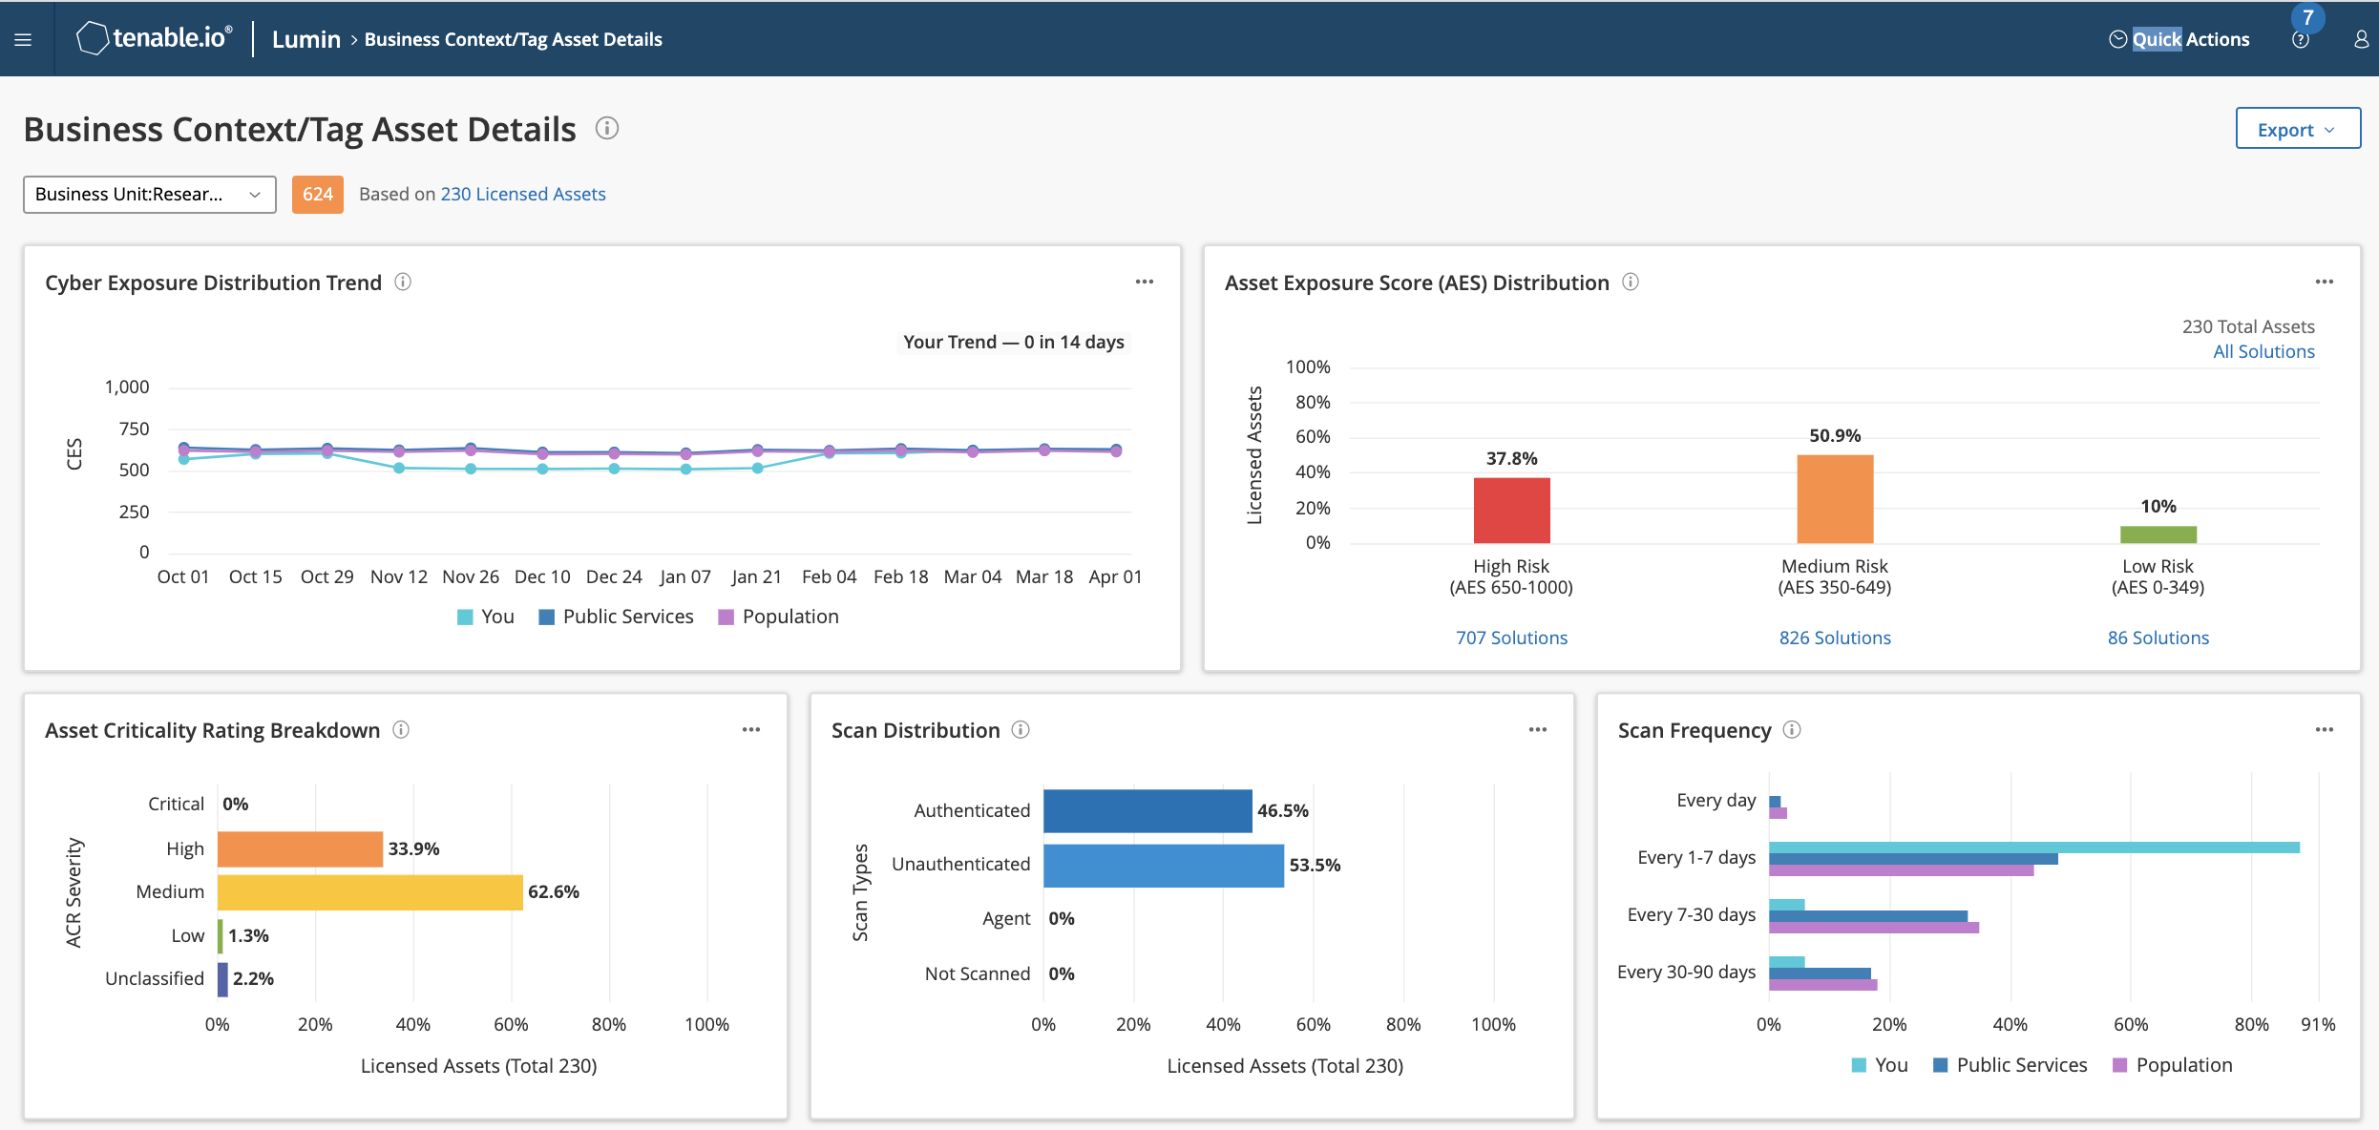This screenshot has height=1130, width=2379.
Task: Click the yellow Medium ACR severity bar
Action: pyautogui.click(x=370, y=891)
